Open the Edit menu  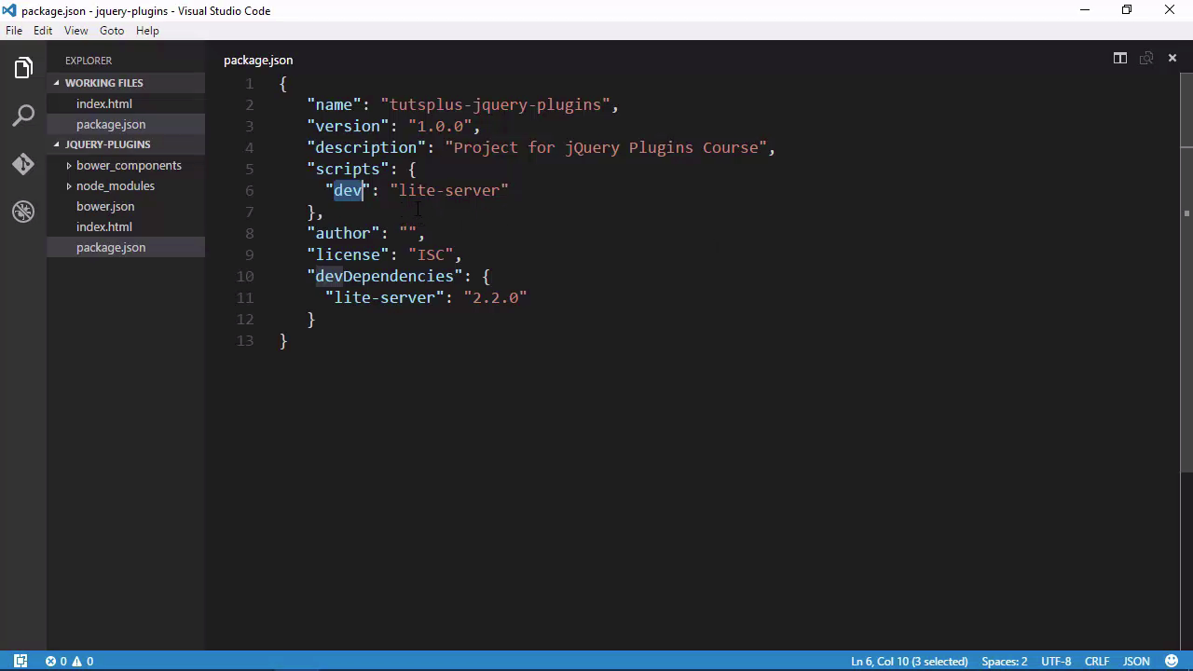(x=43, y=31)
